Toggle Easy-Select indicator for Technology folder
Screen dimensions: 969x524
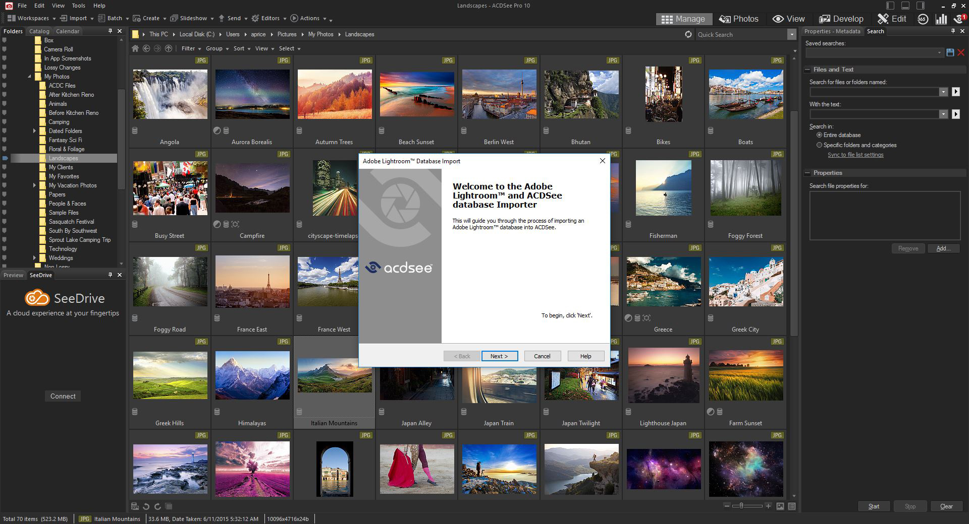5,249
